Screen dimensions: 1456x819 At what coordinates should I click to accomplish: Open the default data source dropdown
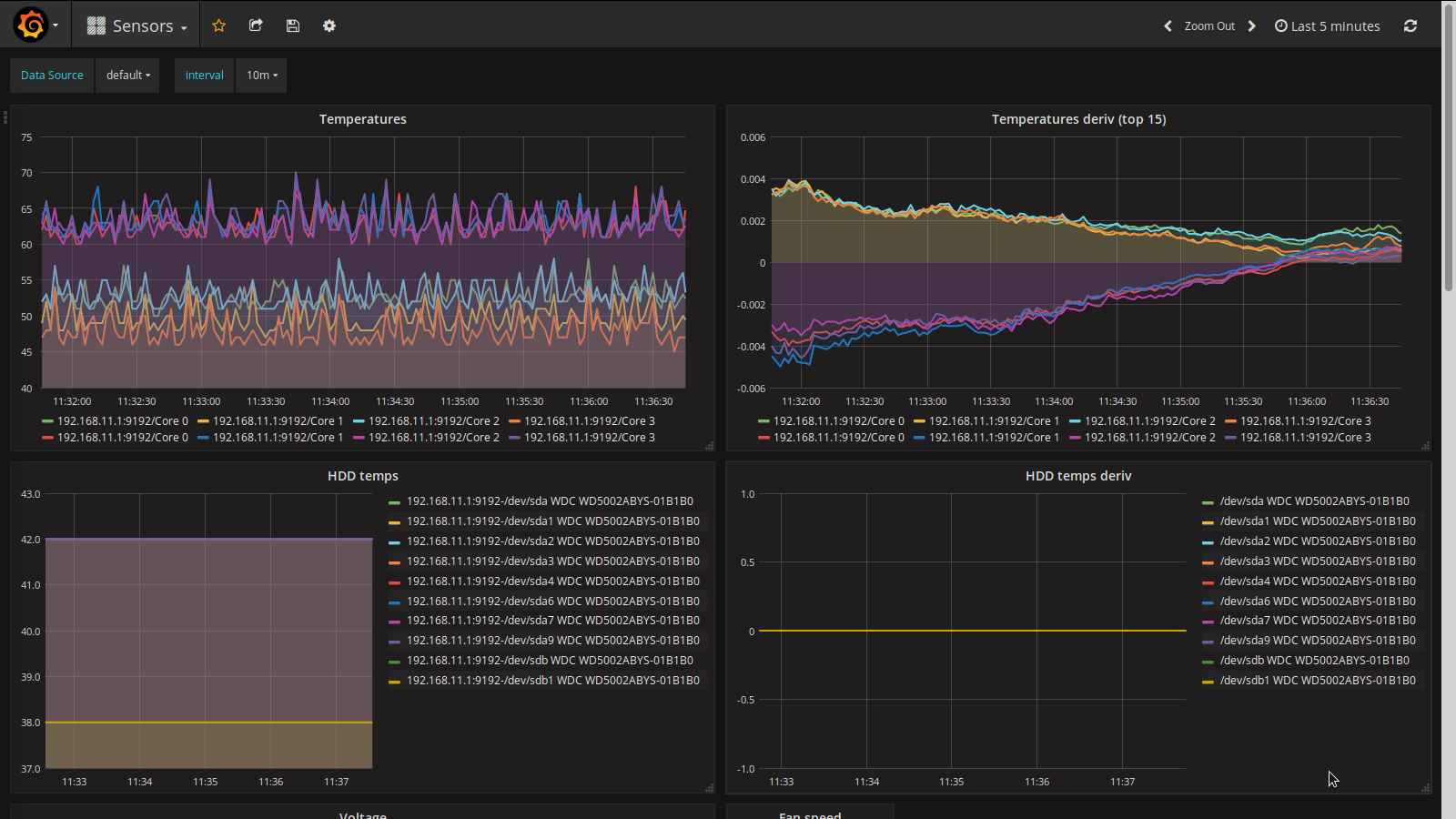[x=127, y=76]
